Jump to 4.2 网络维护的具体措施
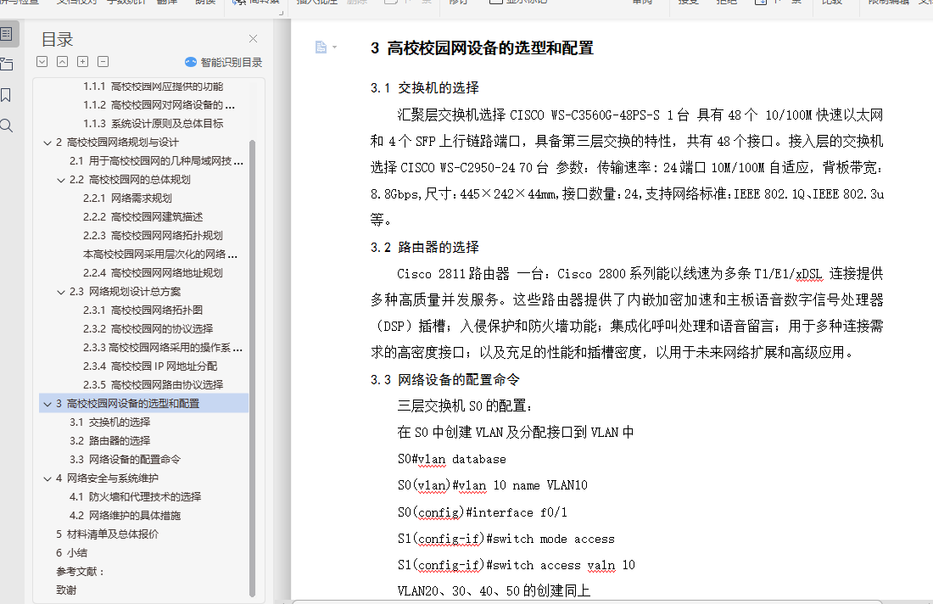 pyautogui.click(x=125, y=515)
